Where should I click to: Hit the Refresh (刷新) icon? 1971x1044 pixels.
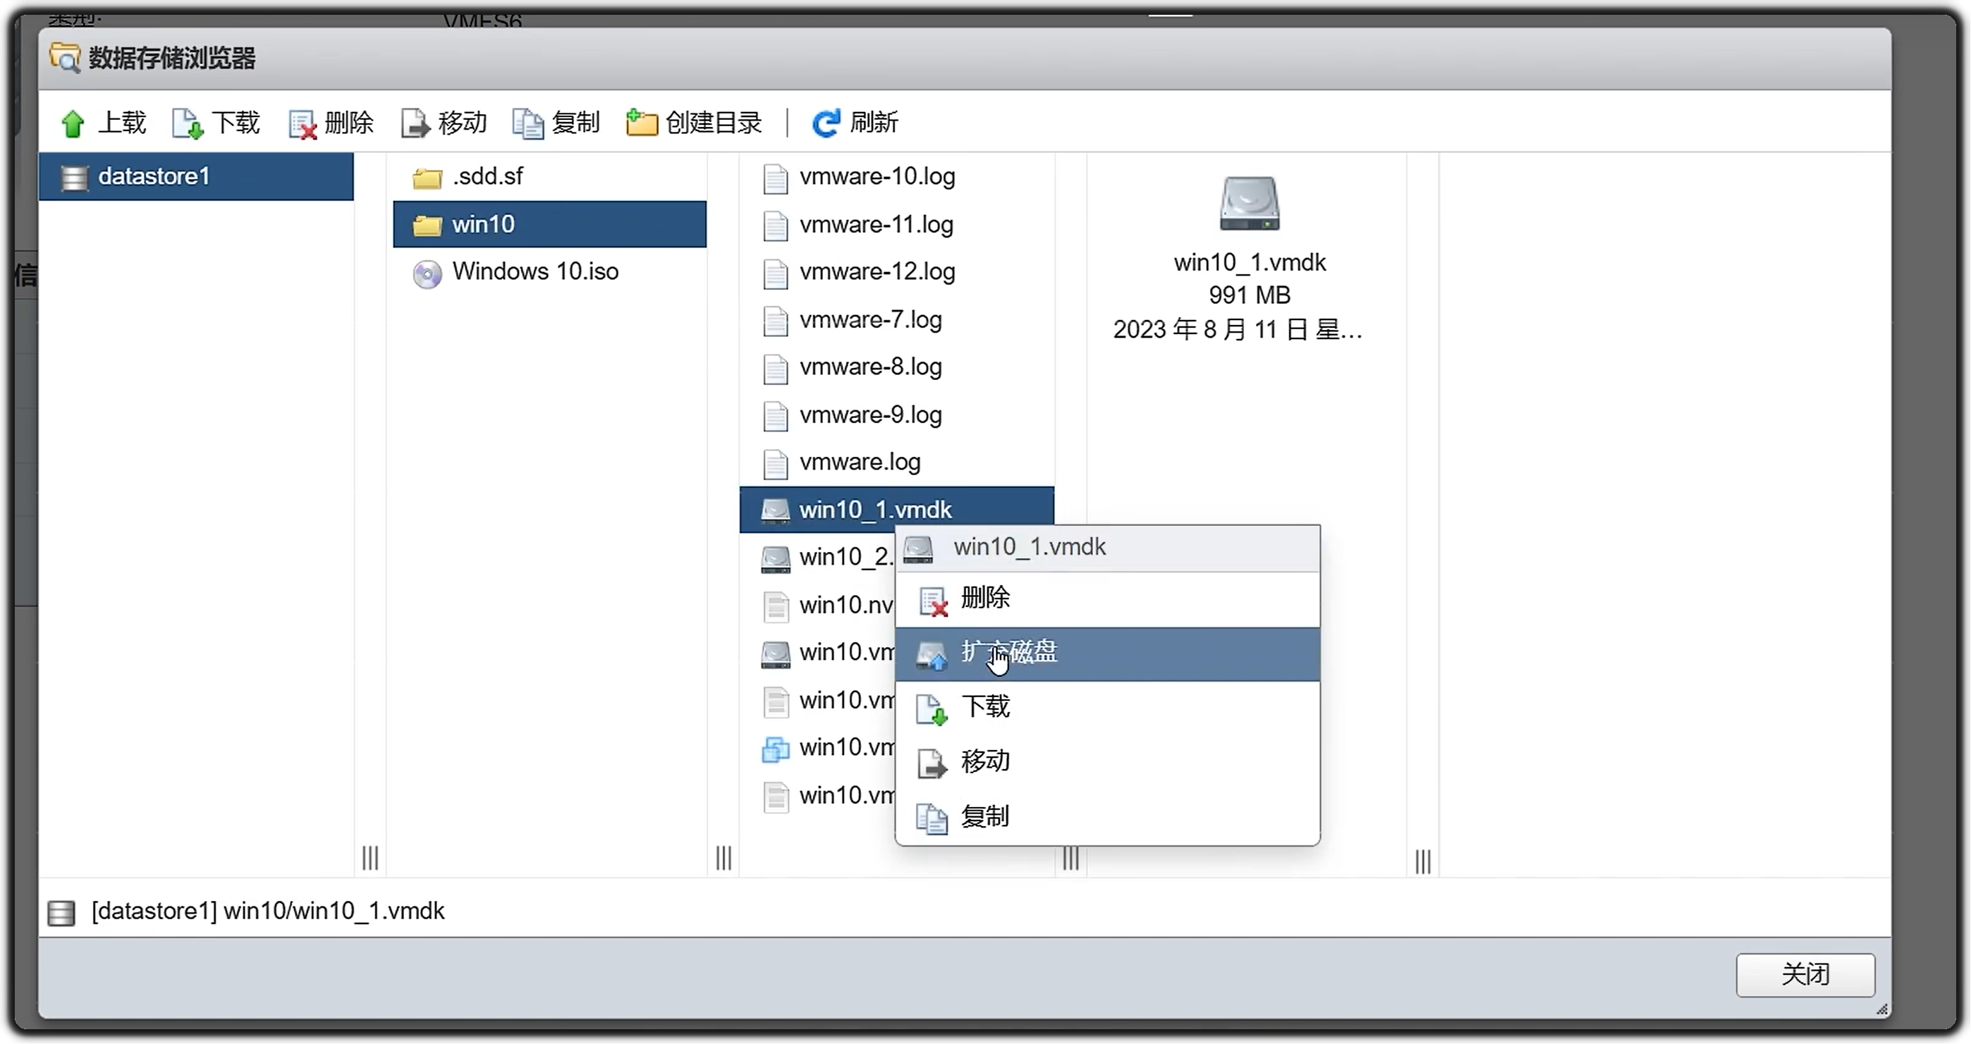(x=825, y=123)
